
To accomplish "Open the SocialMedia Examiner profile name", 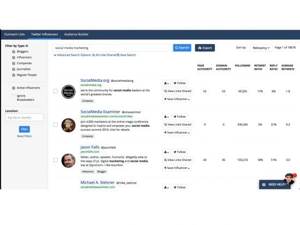I will coord(100,112).
